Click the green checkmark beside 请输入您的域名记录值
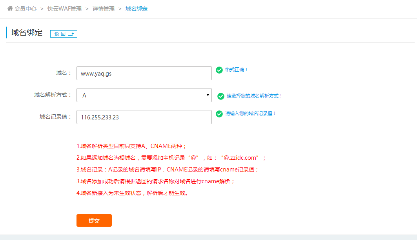 point(219,114)
